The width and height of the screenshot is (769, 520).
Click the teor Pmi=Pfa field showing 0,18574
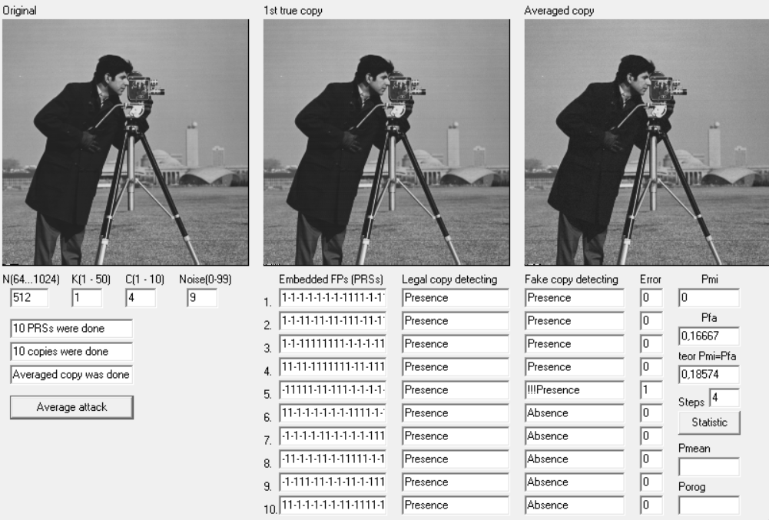coord(709,374)
